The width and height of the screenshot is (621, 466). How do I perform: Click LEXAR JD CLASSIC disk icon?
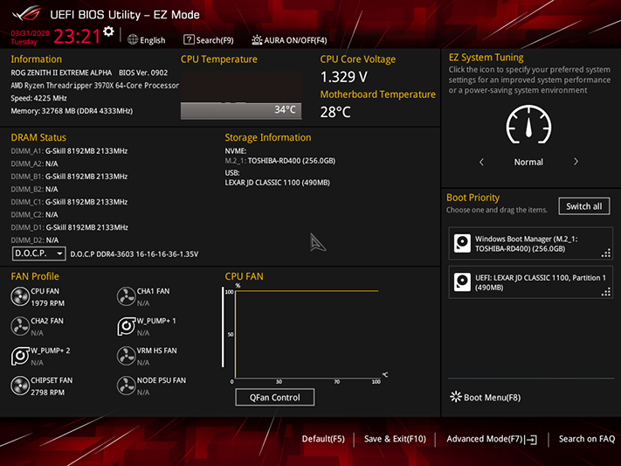click(462, 282)
